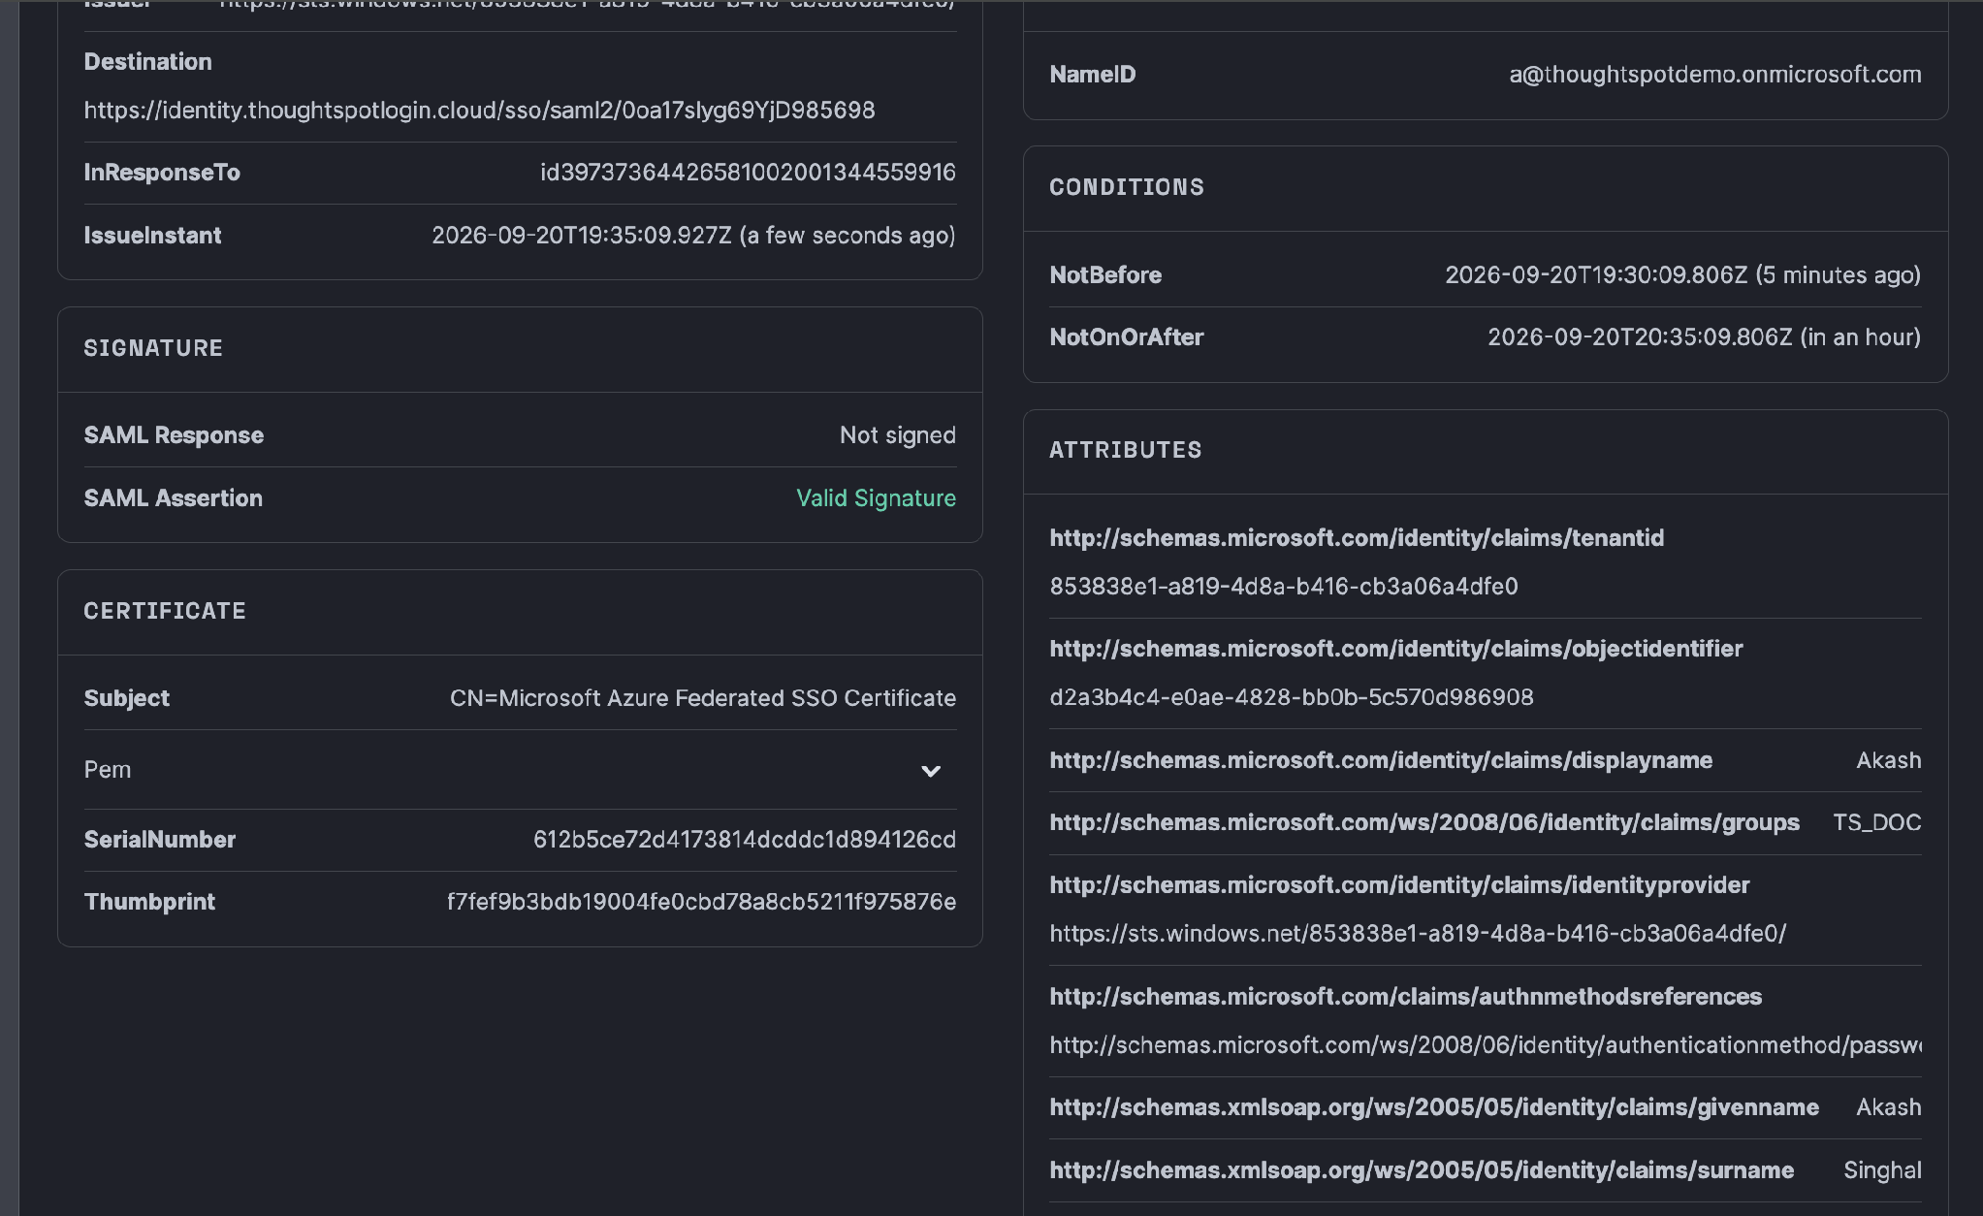Select the Destination URL value
This screenshot has height=1216, width=1983.
click(479, 111)
